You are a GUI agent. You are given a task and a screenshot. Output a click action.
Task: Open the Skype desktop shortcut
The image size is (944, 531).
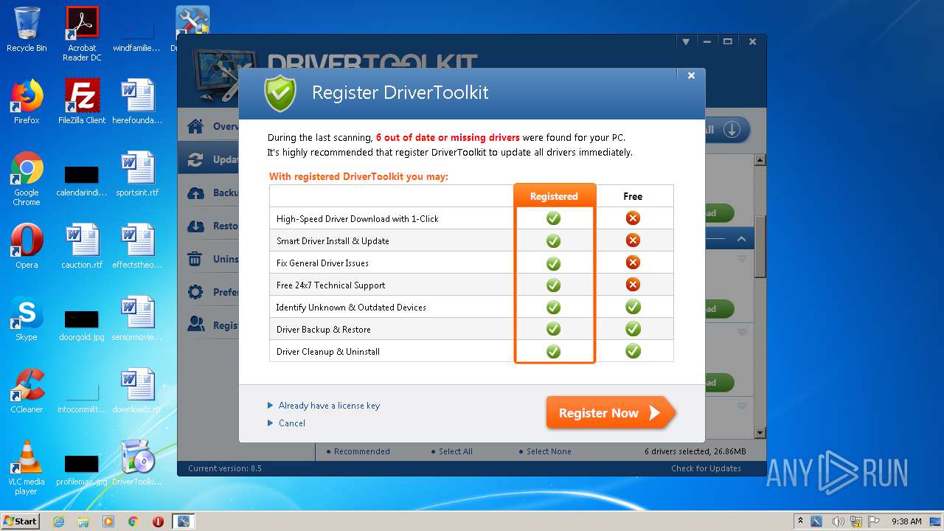tap(27, 319)
